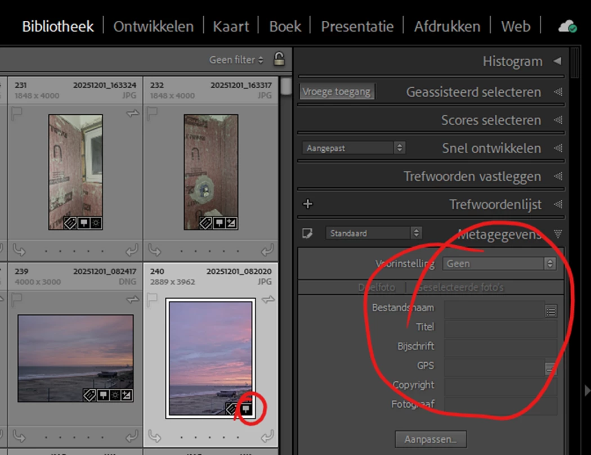This screenshot has width=591, height=455.
Task: Switch to the Ontwikkelen module
Action: click(x=154, y=27)
